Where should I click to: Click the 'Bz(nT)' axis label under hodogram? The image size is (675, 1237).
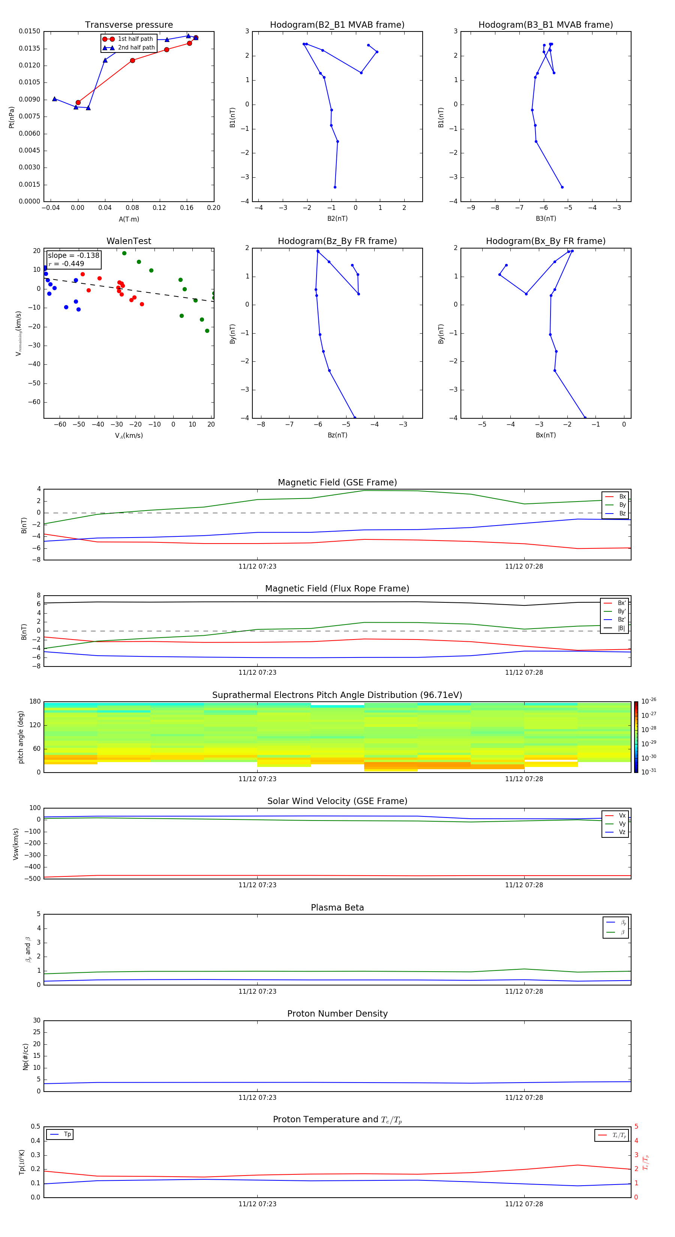[x=337, y=435]
